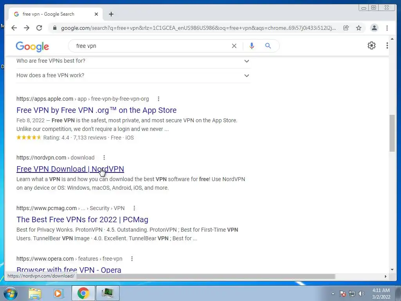Clear the search box with the X
The height and width of the screenshot is (301, 401).
coord(234,46)
